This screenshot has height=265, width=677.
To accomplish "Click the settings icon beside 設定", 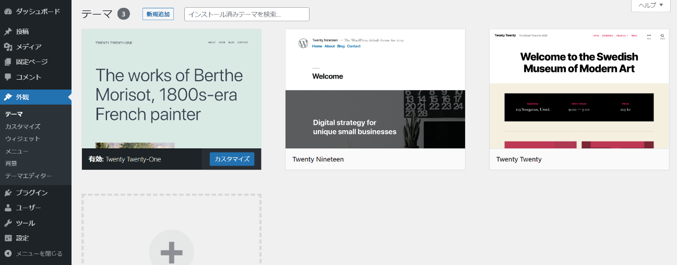I will pos(8,238).
